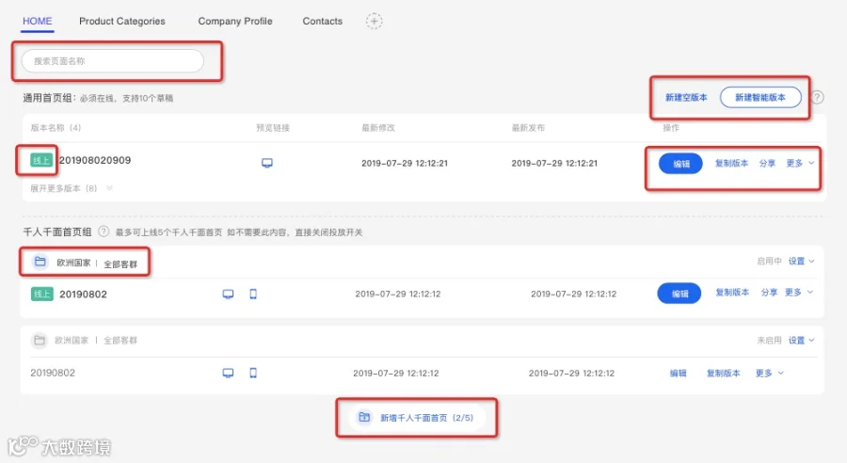Screen dimensions: 847x463
Task: Switch to Product Categories tab
Action: point(122,21)
